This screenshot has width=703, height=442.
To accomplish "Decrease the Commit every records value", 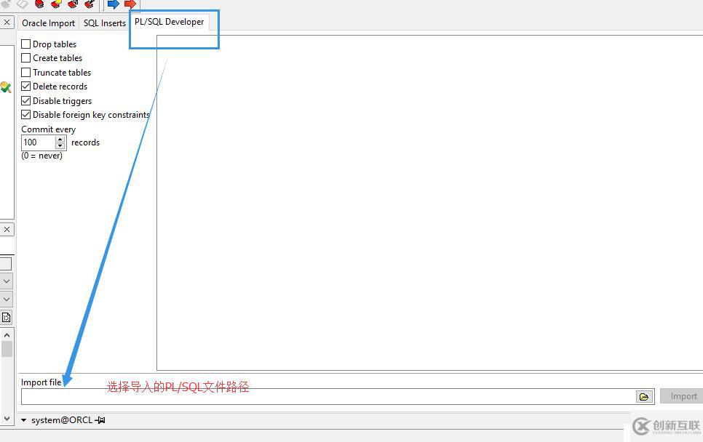I will pyautogui.click(x=60, y=146).
